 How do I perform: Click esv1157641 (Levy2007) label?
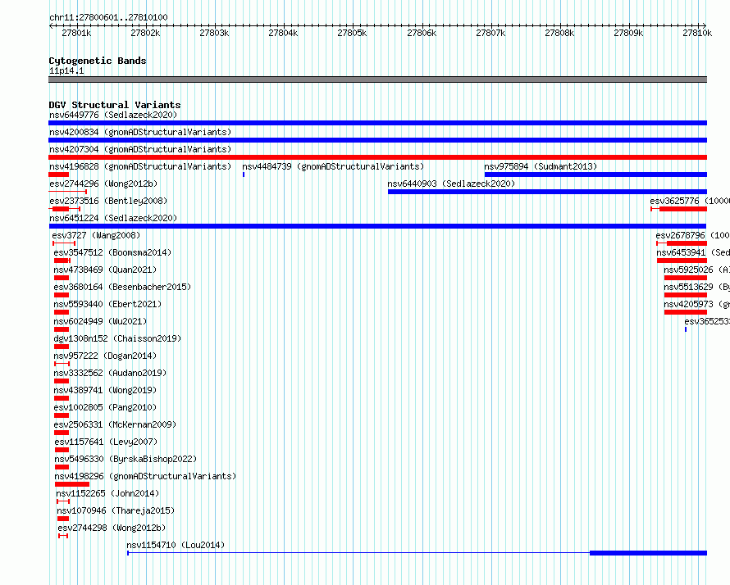106,442
